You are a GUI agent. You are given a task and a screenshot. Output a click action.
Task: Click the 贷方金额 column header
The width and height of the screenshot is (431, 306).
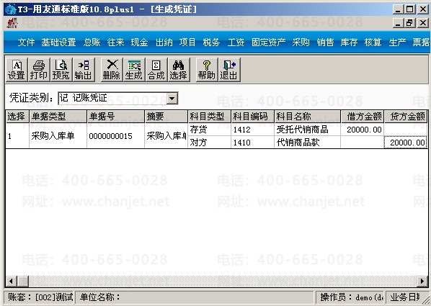406,117
